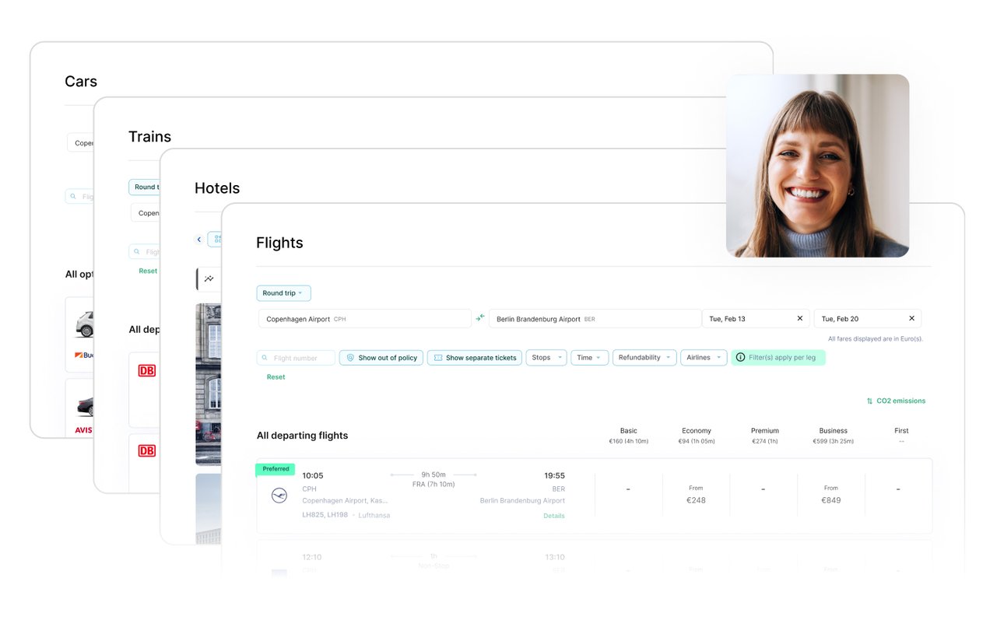Clear the Tue, Feb 20 return date
The height and width of the screenshot is (641, 1004).
pos(911,318)
